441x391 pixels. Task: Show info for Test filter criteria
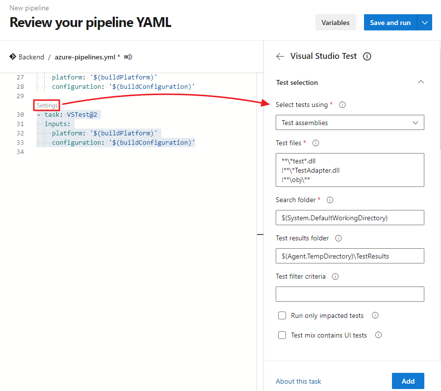pyautogui.click(x=335, y=277)
